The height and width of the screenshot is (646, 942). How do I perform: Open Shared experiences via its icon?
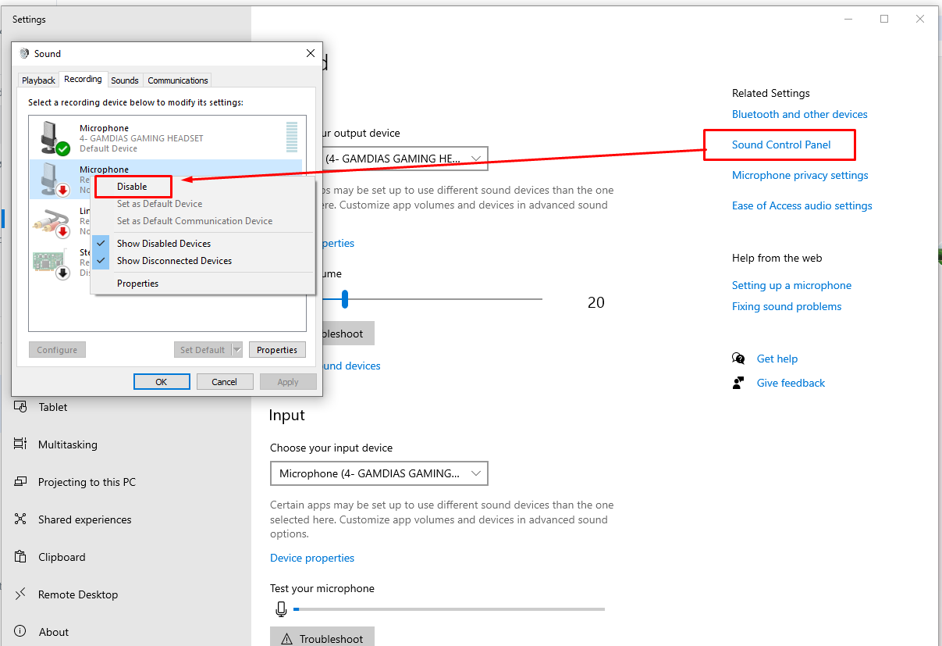click(20, 519)
